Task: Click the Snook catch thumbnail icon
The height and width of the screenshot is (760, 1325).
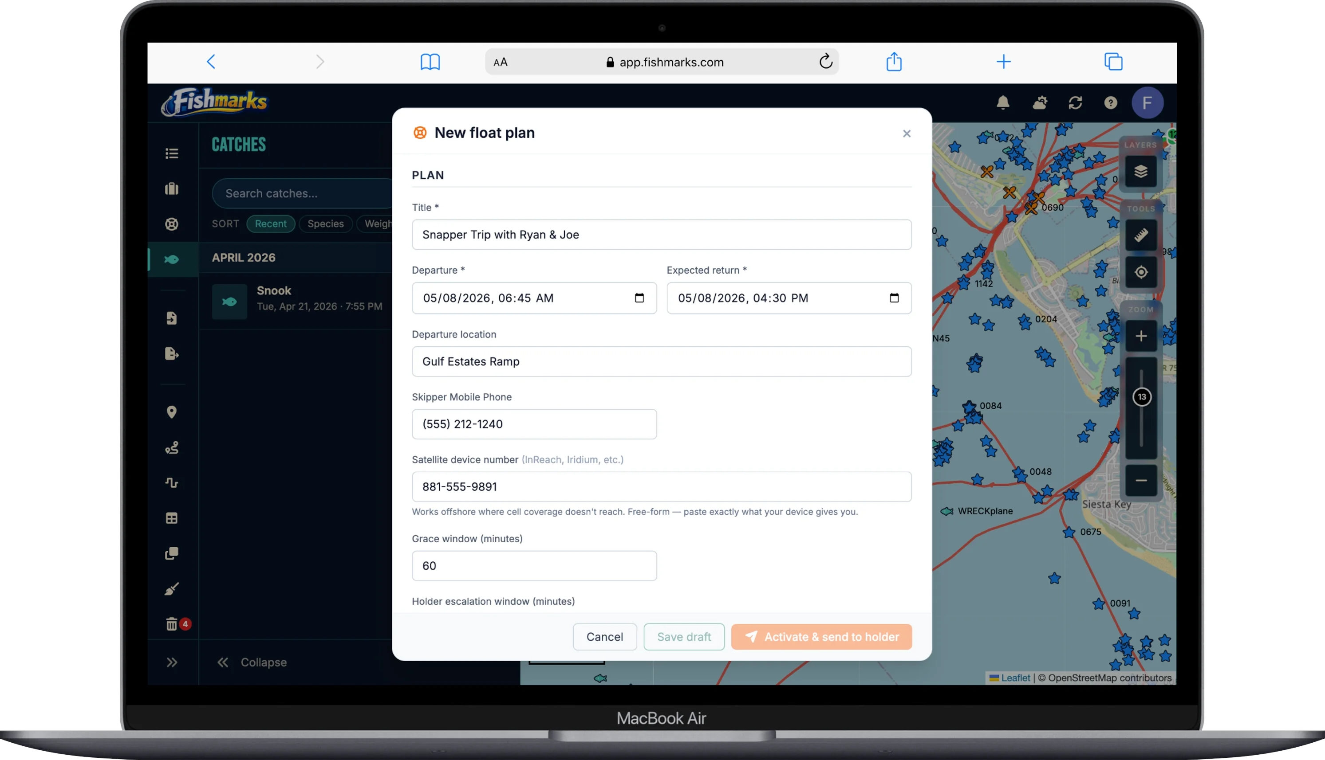Action: pyautogui.click(x=229, y=302)
